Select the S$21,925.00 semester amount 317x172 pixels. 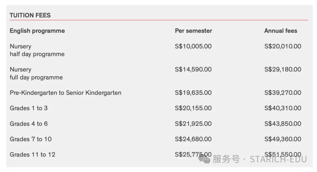click(193, 124)
